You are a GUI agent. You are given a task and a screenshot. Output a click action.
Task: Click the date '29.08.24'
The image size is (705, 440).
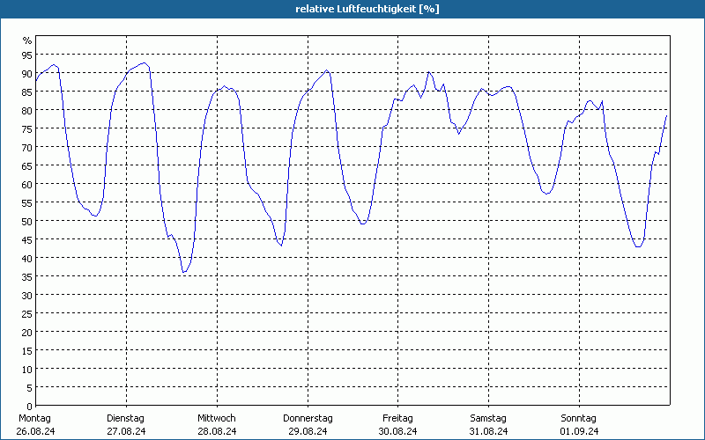(308, 431)
